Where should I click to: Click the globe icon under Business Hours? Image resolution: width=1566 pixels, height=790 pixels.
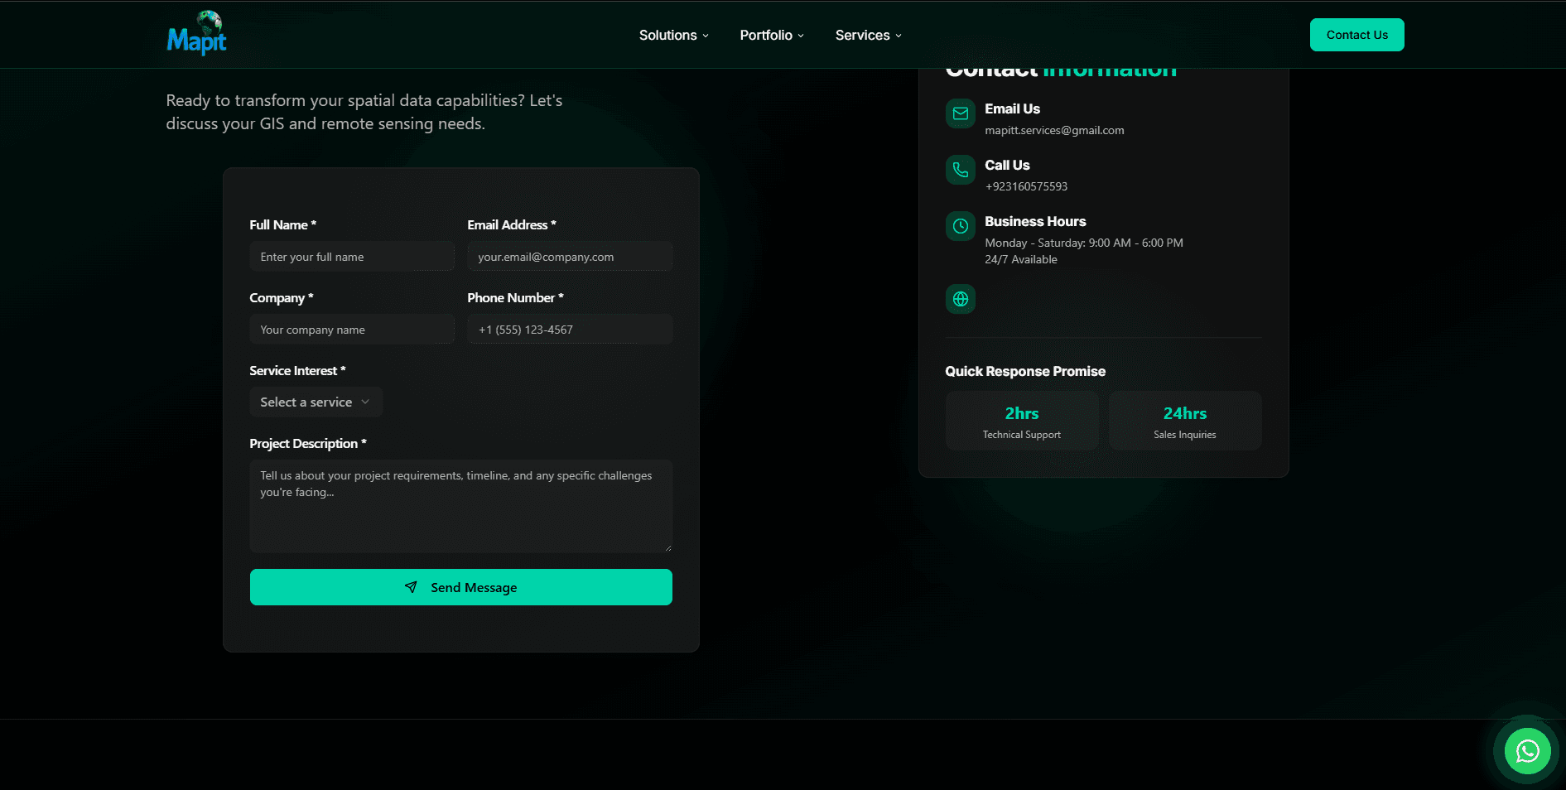pos(960,299)
